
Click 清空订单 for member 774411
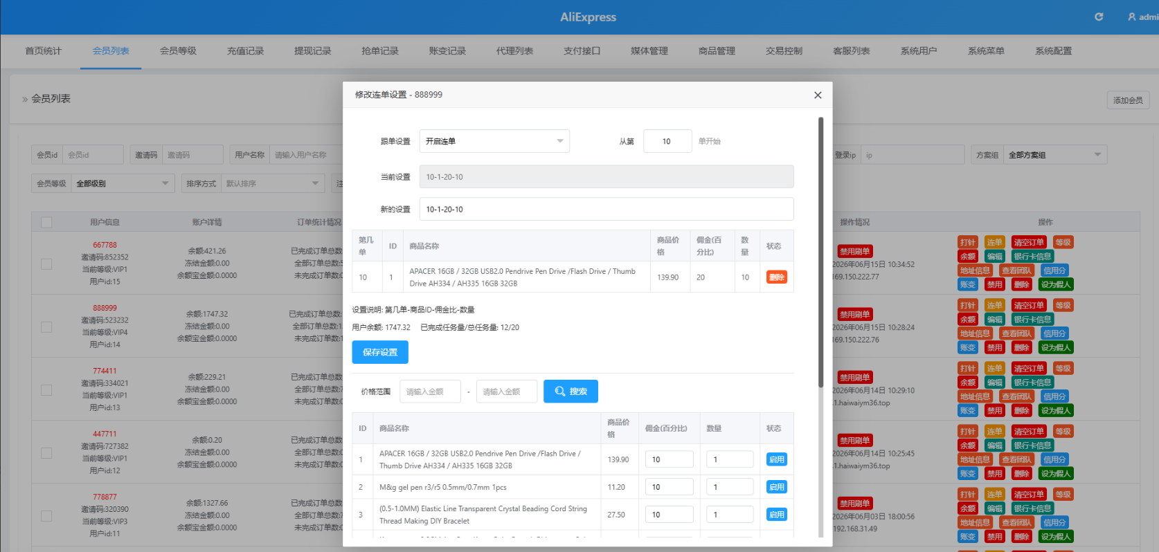click(x=1029, y=369)
